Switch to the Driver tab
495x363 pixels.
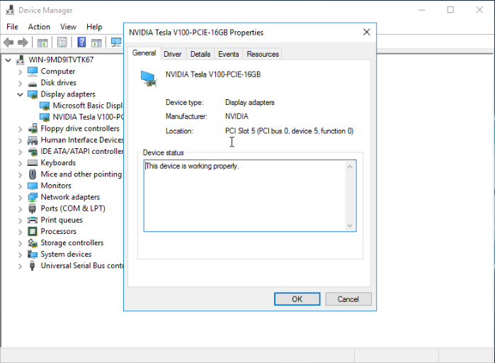click(x=172, y=54)
